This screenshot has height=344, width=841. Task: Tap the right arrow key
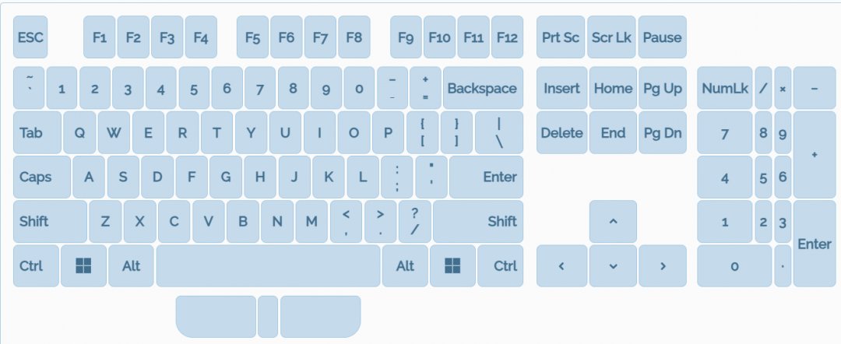point(663,266)
